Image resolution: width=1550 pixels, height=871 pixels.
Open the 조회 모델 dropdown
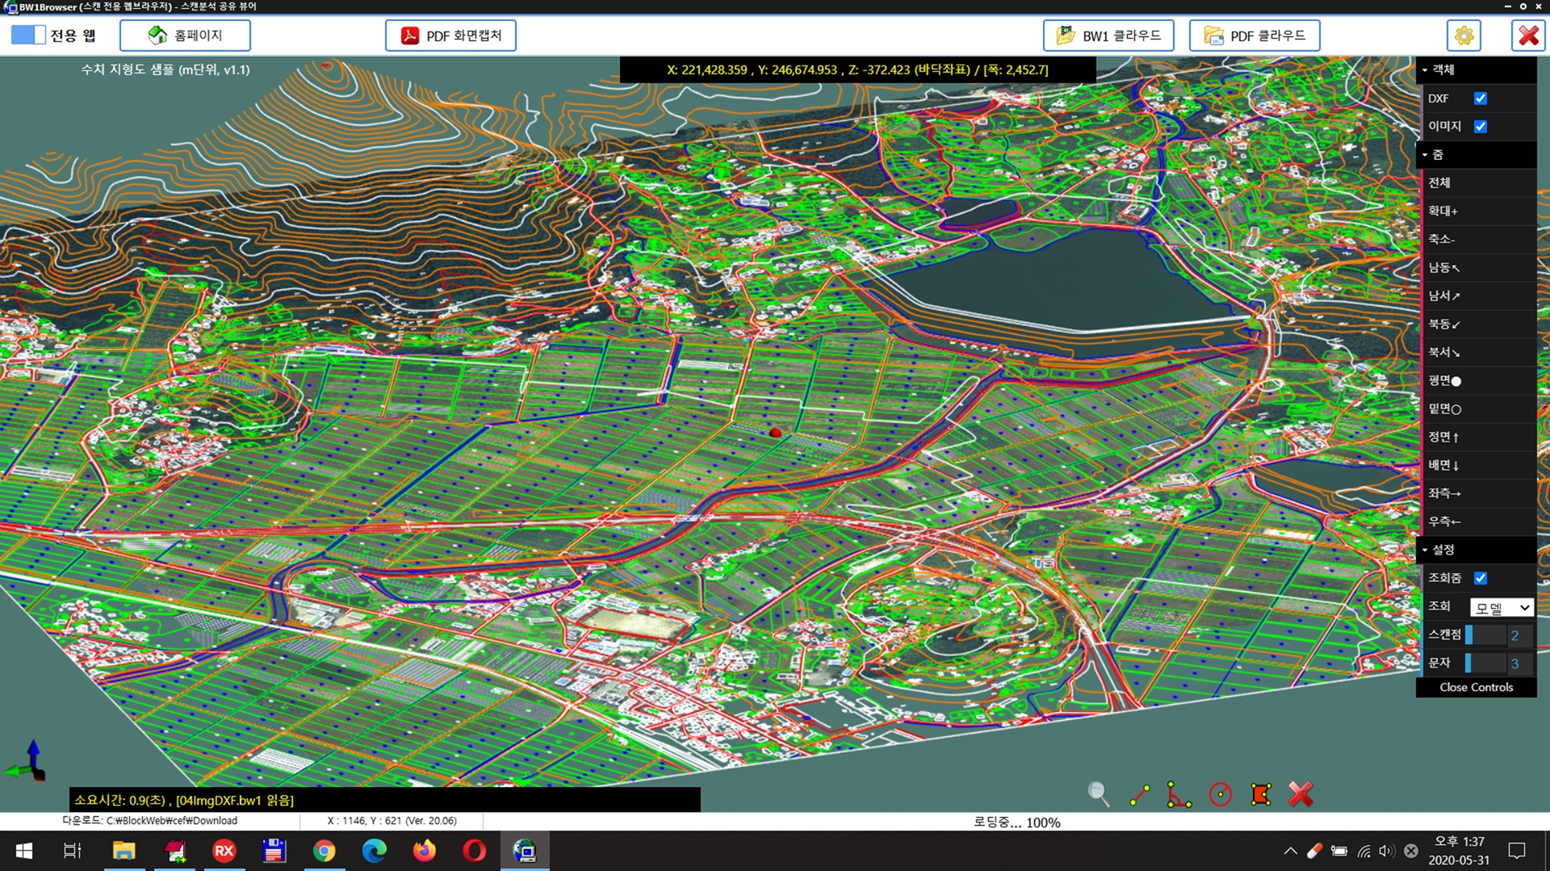click(1501, 607)
